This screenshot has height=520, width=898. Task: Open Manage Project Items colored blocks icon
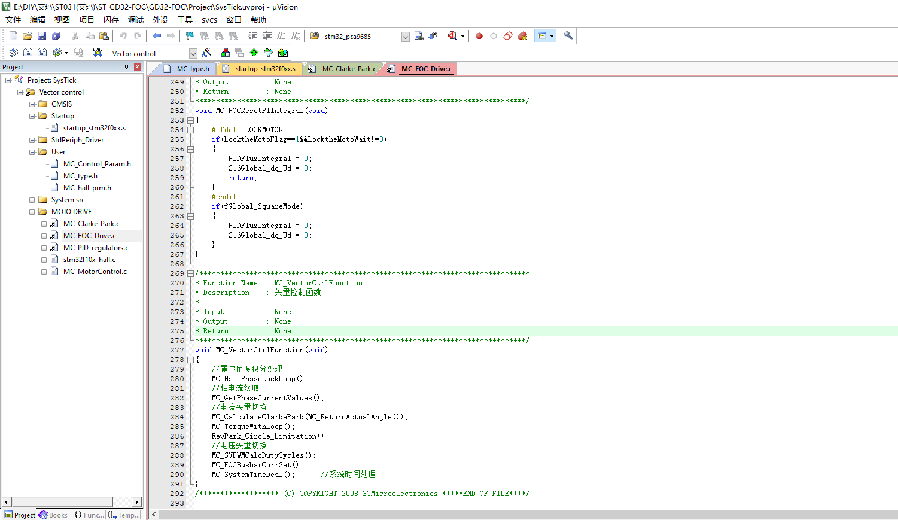pos(226,53)
